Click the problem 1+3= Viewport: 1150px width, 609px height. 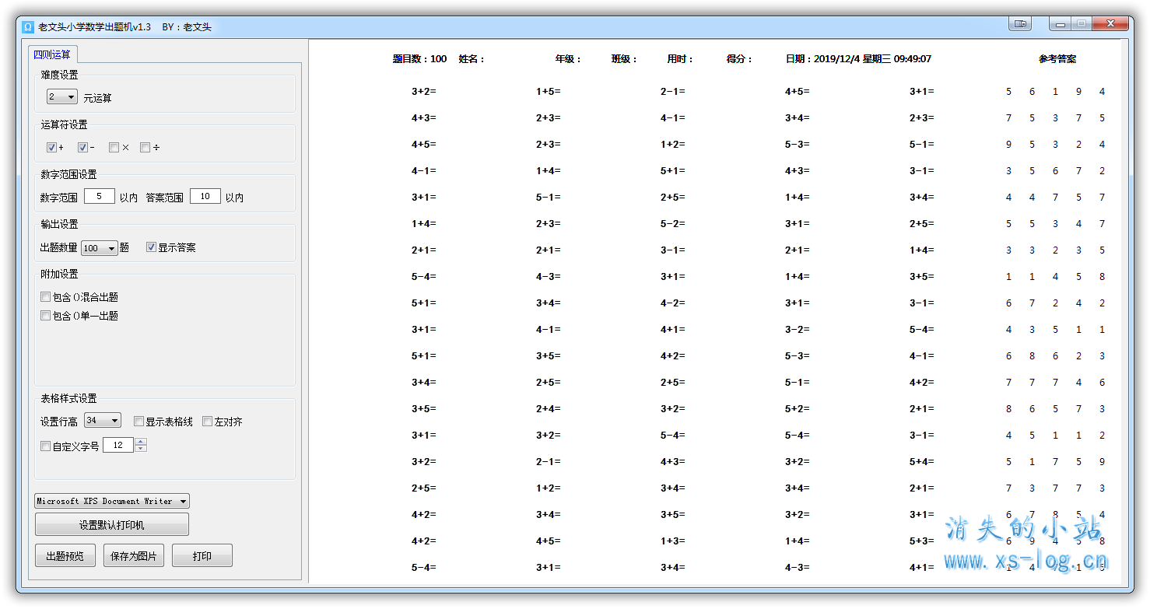pyautogui.click(x=673, y=541)
